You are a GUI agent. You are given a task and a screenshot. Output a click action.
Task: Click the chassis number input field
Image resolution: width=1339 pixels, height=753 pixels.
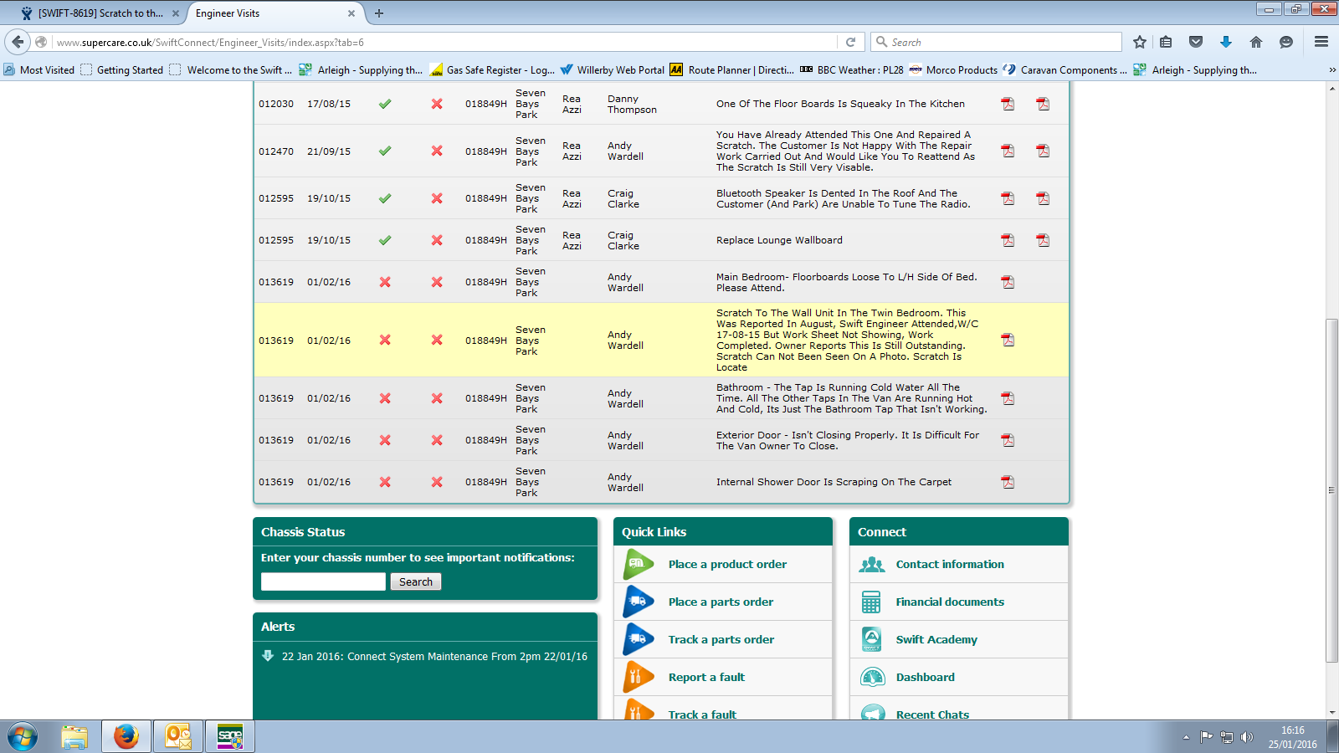click(323, 581)
